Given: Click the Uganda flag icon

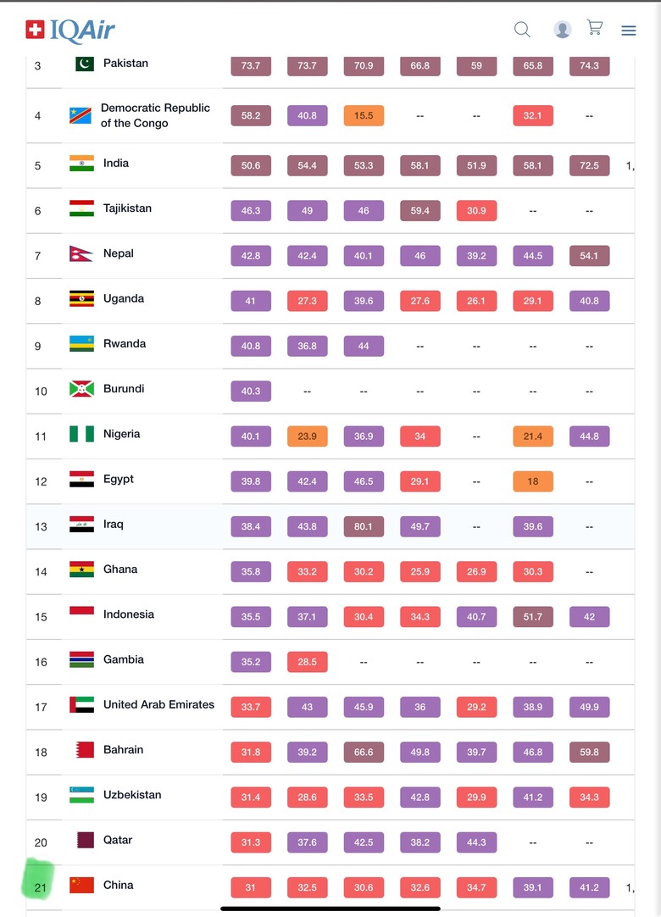Looking at the screenshot, I should [x=81, y=298].
